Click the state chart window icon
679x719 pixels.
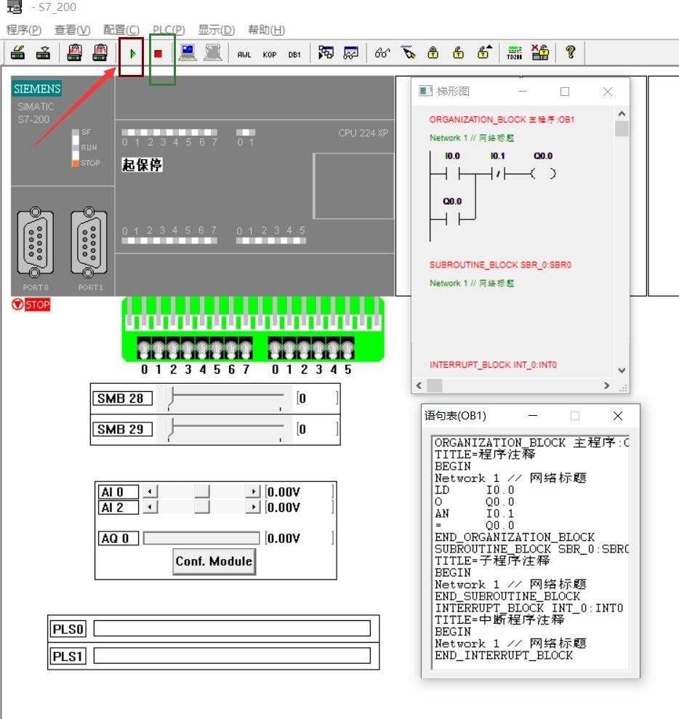[351, 53]
